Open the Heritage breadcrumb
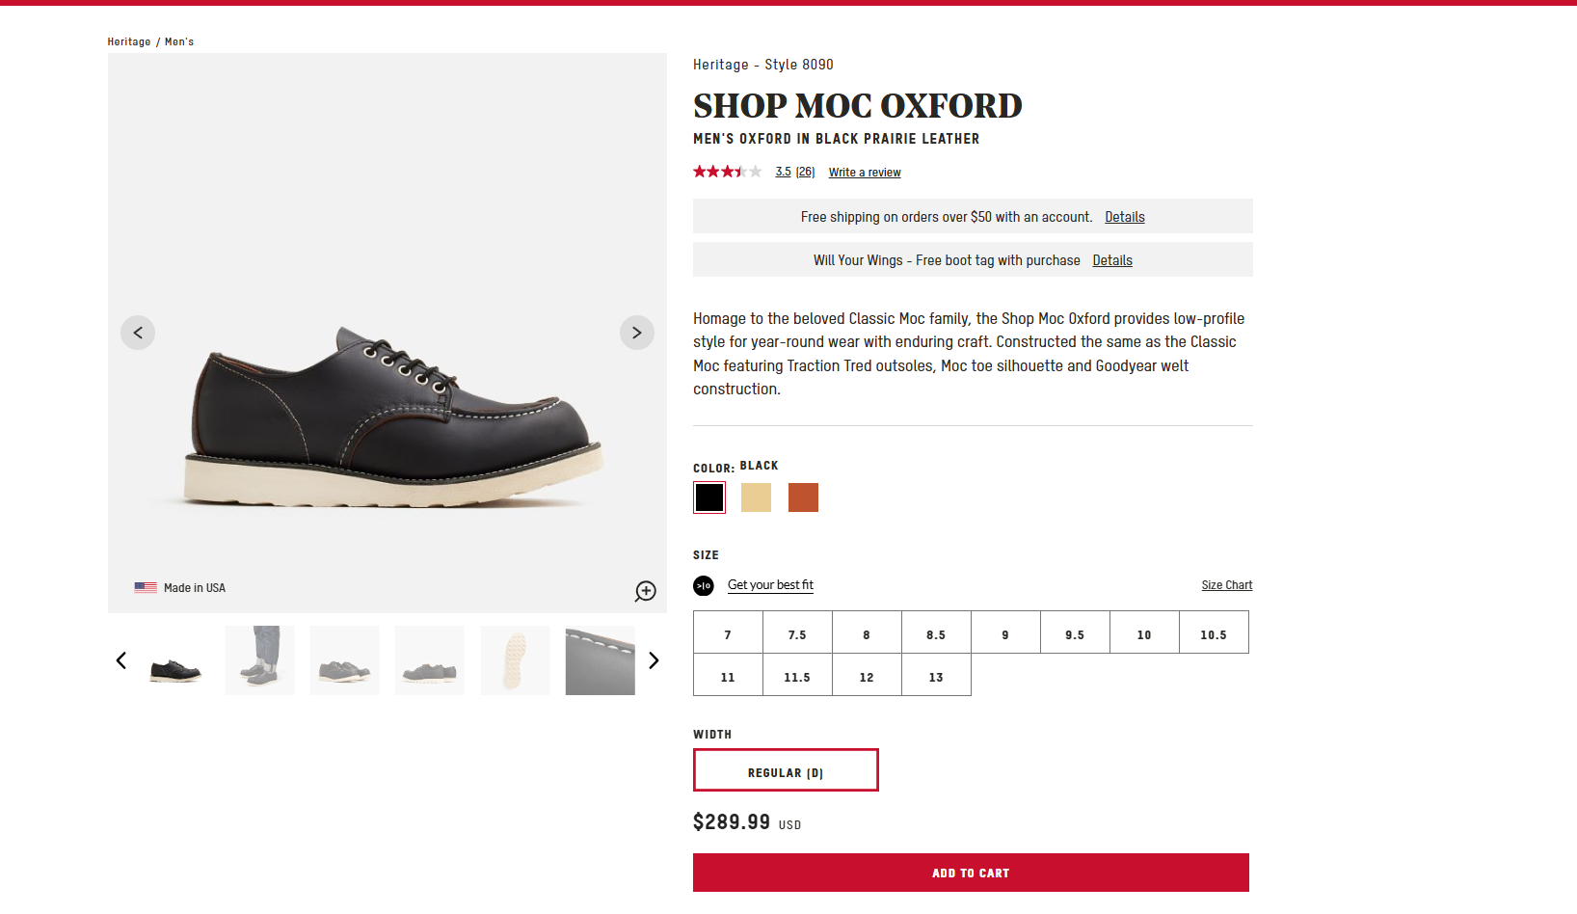 coord(129,41)
